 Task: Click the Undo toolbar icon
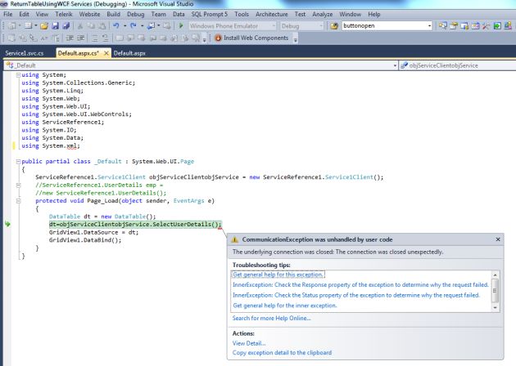[x=118, y=26]
